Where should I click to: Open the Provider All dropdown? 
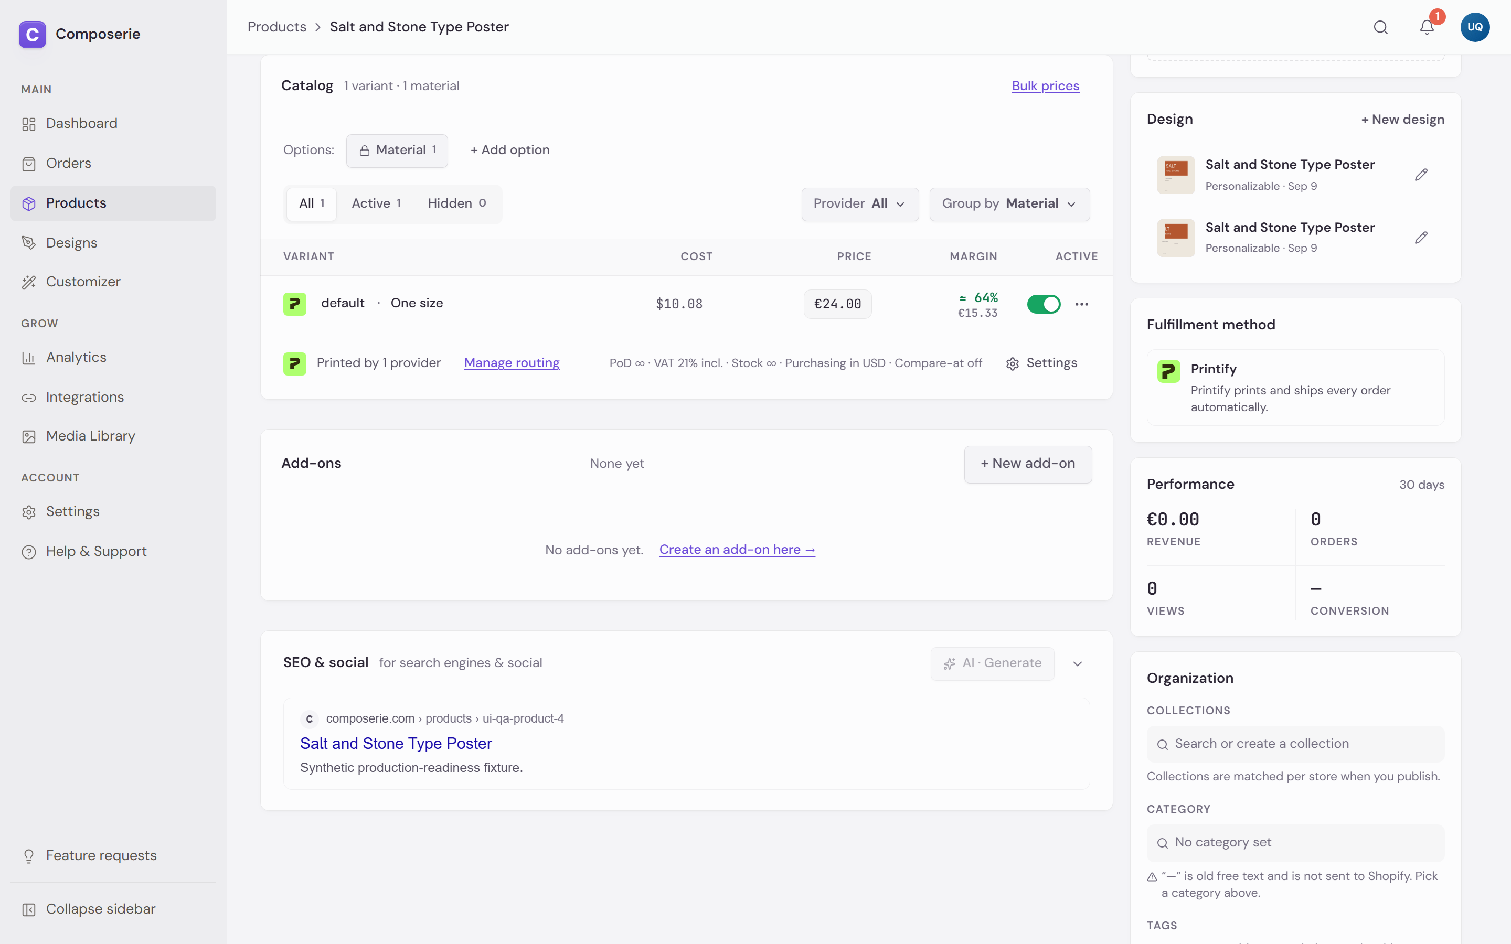(x=860, y=204)
